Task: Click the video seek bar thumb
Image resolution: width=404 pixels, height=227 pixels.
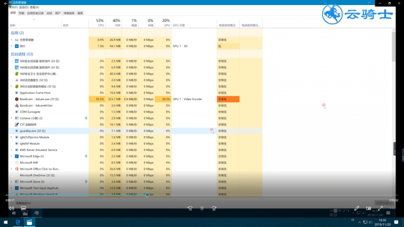Action: [147, 195]
